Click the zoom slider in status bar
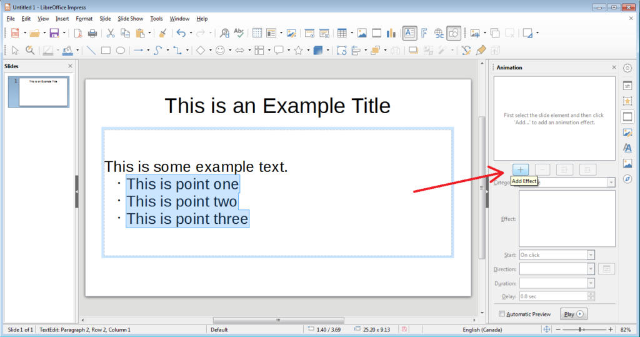Image resolution: width=640 pixels, height=337 pixels. [x=581, y=329]
